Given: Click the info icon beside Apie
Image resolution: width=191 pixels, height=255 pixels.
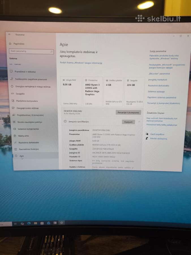Looking at the screenshot, I should tap(16, 156).
